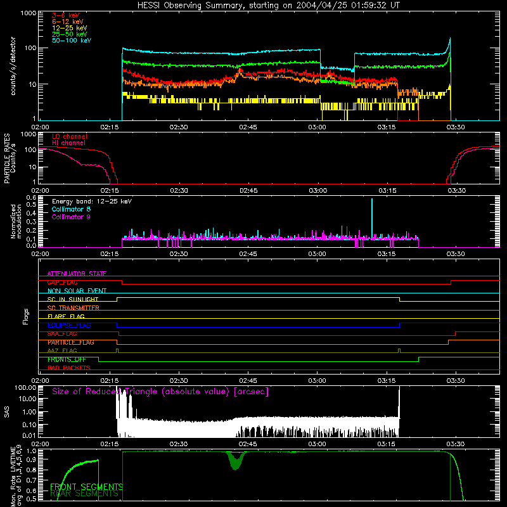507x507 pixels.
Task: Click the 'Mon. Rate LIVETIME' axis label
Action: coord(16,476)
